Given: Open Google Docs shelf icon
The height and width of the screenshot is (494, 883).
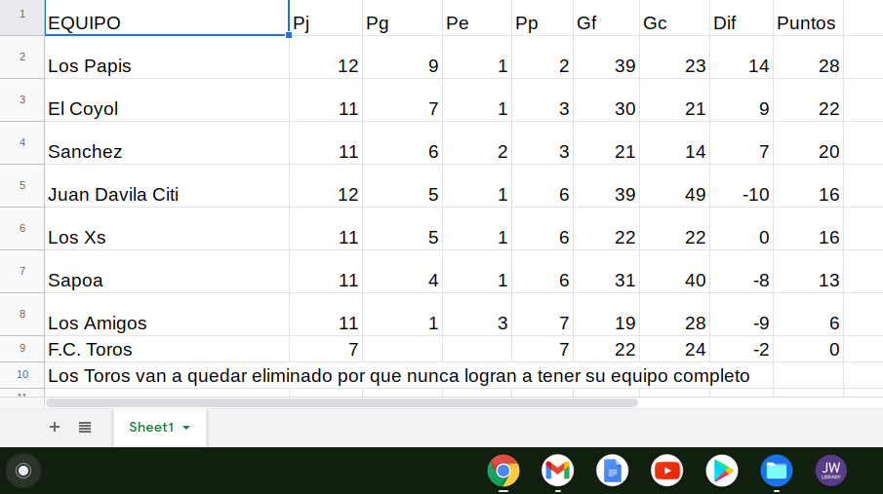Looking at the screenshot, I should pyautogui.click(x=612, y=471).
